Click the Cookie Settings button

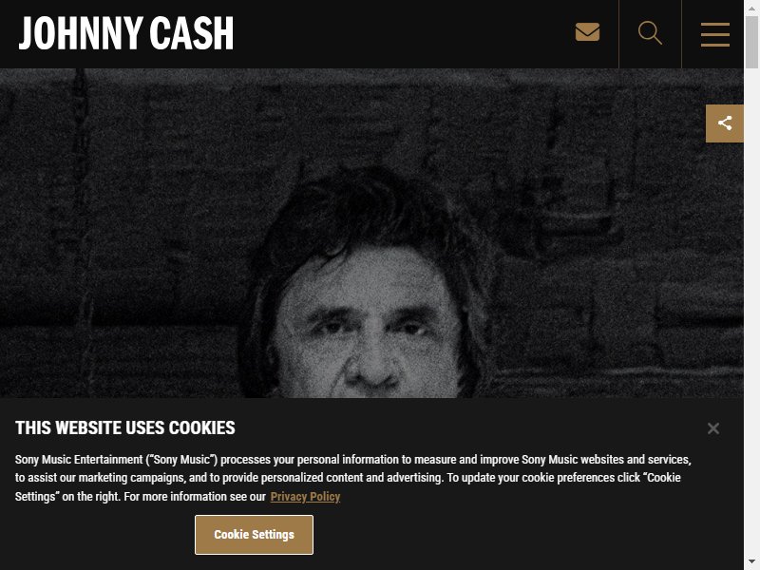coord(254,535)
